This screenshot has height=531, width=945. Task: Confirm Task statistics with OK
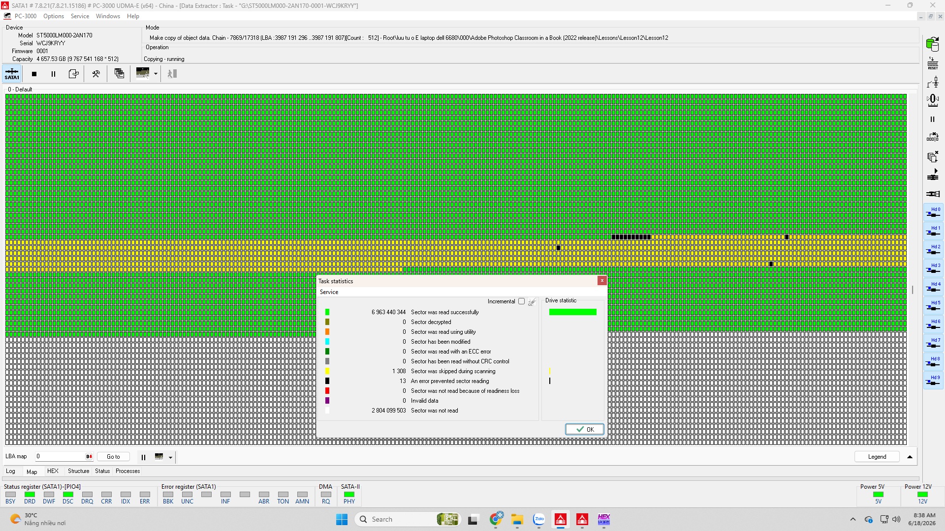(584, 429)
